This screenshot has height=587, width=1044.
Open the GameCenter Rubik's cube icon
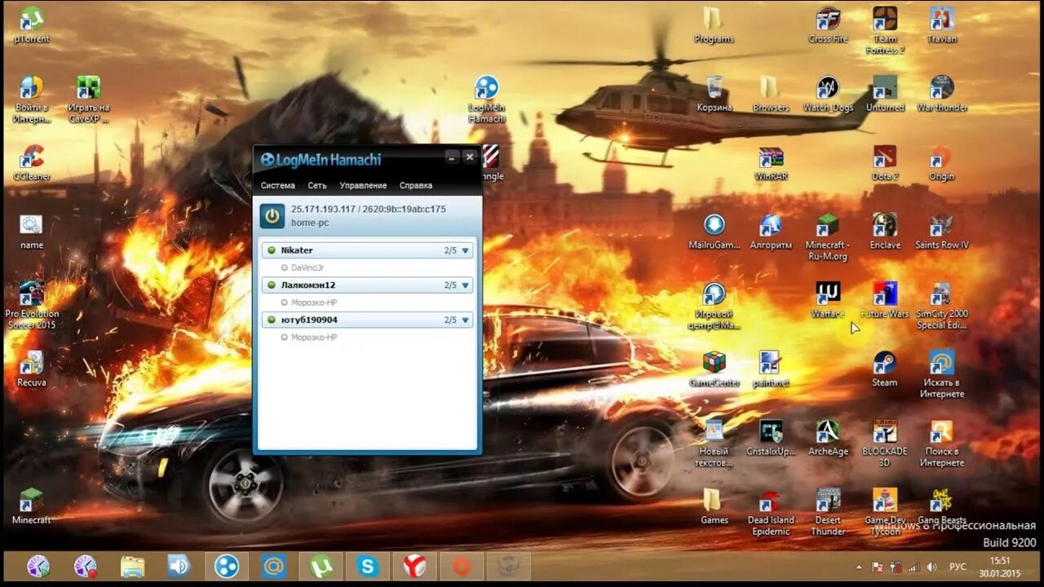pos(714,369)
